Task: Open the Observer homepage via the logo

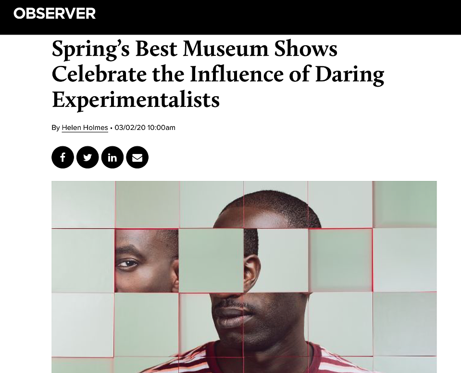Action: pyautogui.click(x=55, y=13)
